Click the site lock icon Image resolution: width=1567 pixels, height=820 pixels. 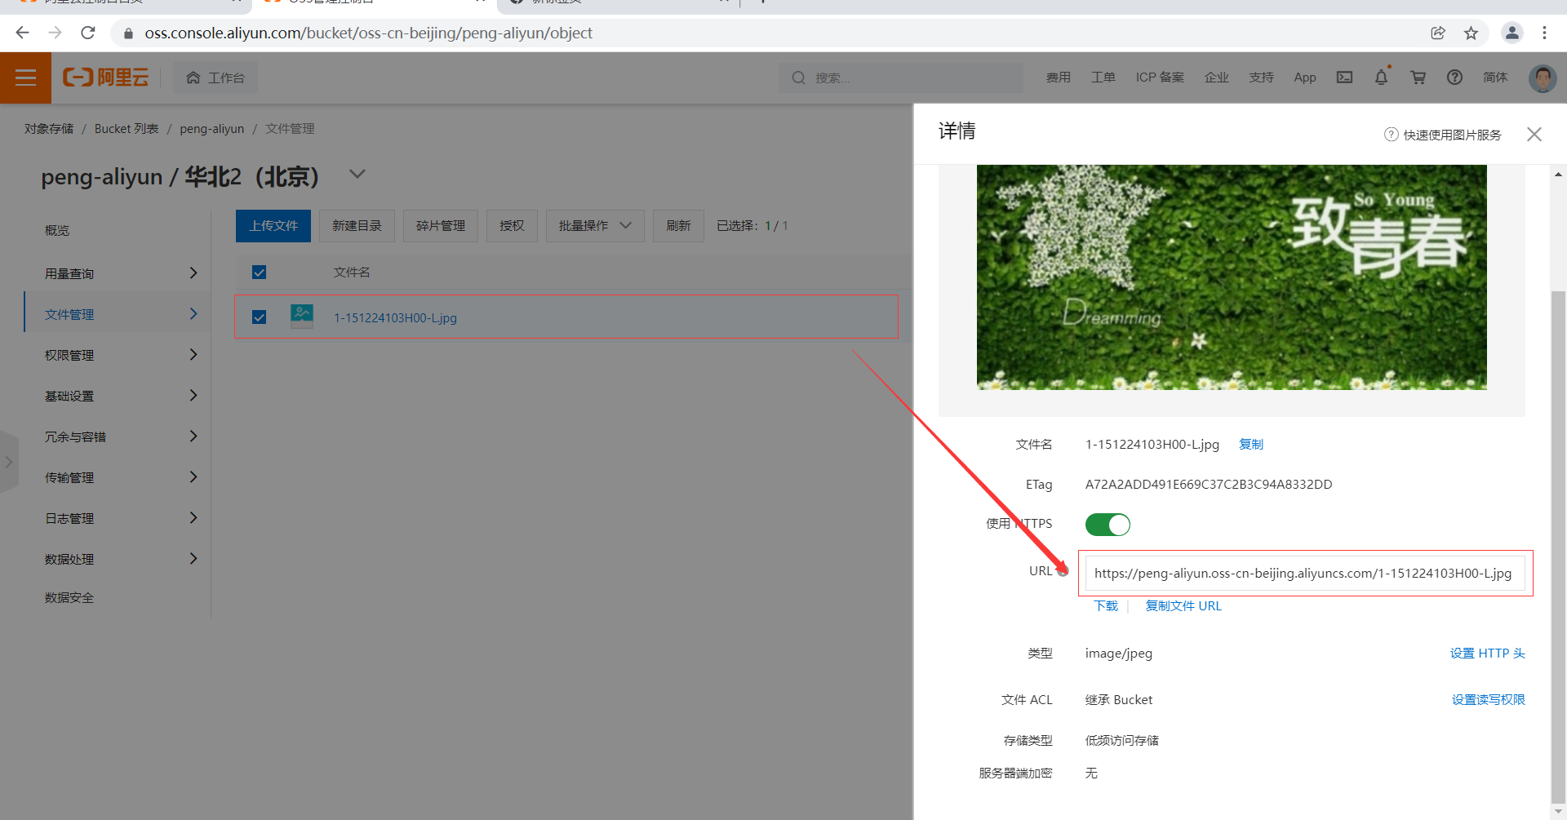128,33
